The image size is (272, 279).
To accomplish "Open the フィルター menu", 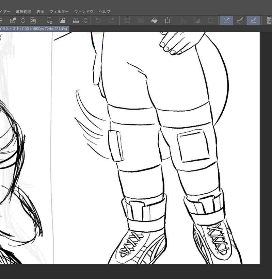I will (x=59, y=12).
